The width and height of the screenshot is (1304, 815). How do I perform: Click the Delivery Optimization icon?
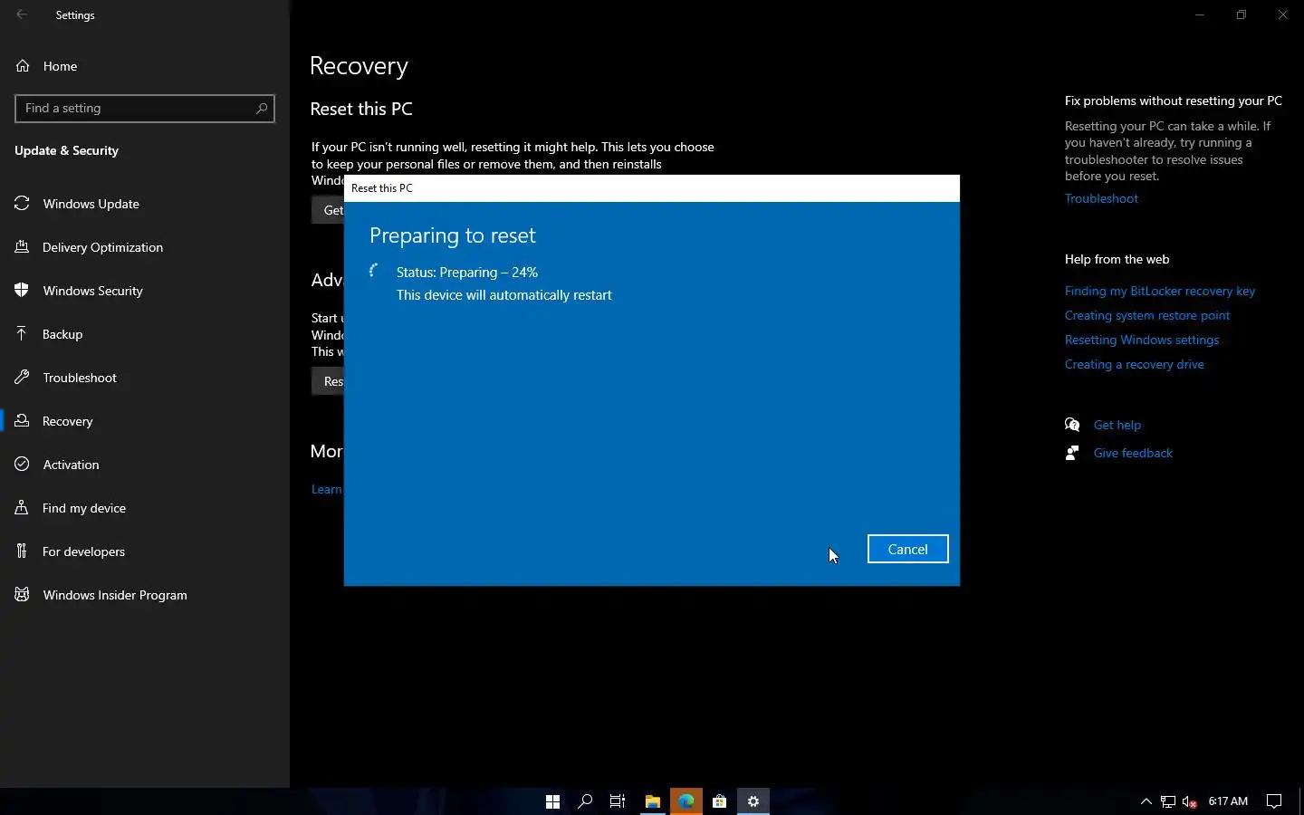pyautogui.click(x=23, y=247)
